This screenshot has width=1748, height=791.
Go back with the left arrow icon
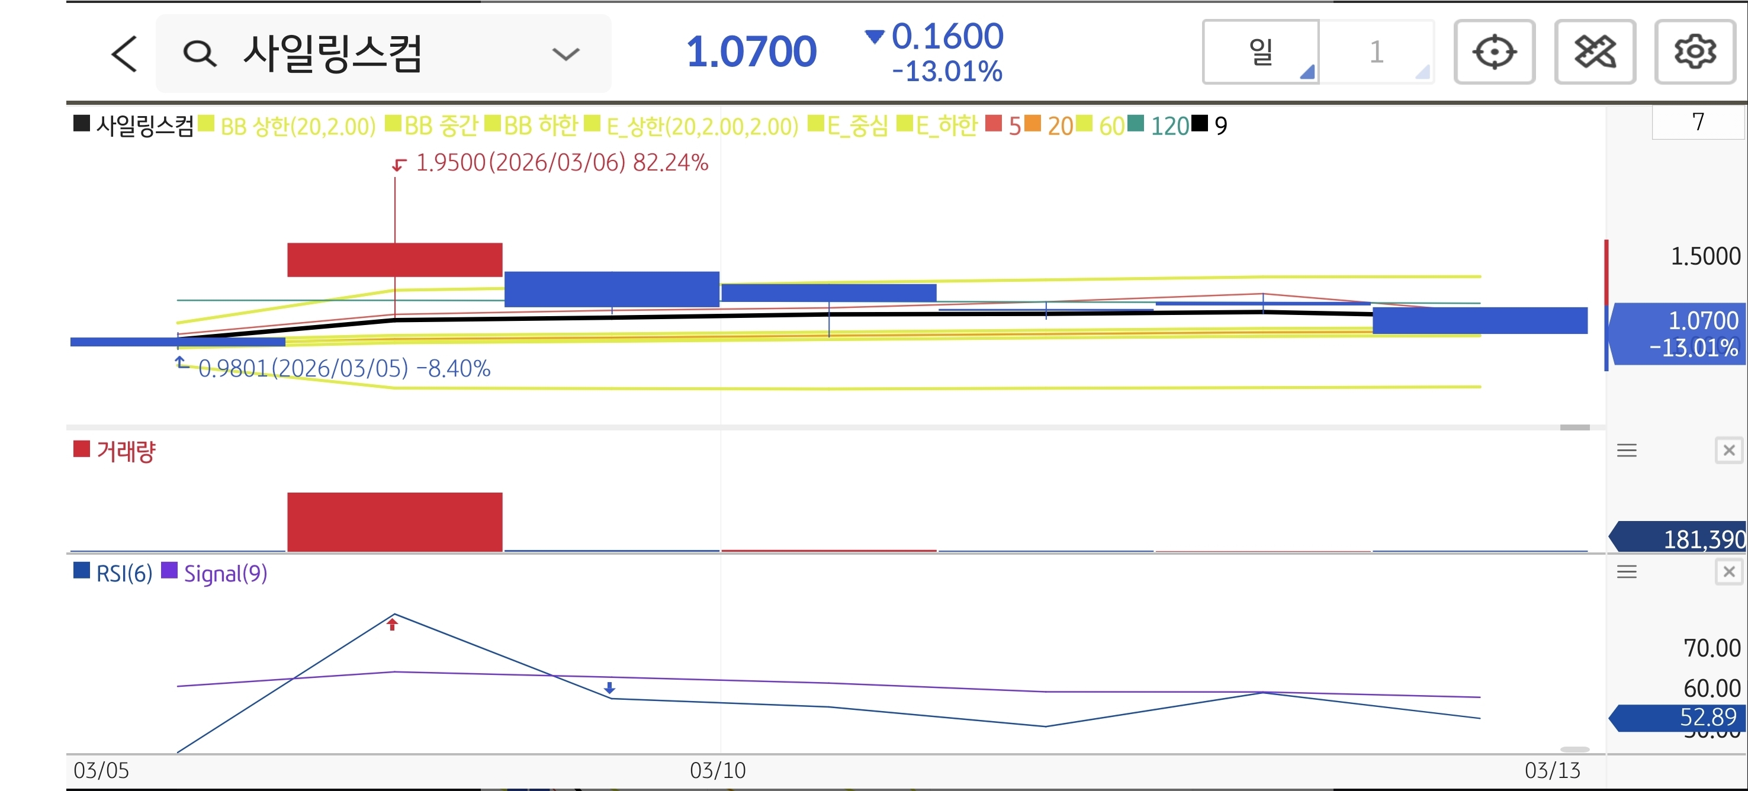click(x=124, y=54)
